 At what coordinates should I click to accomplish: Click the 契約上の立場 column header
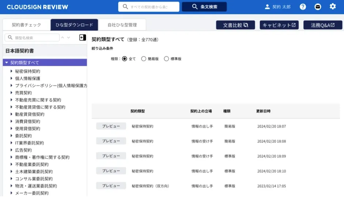pos(201,111)
